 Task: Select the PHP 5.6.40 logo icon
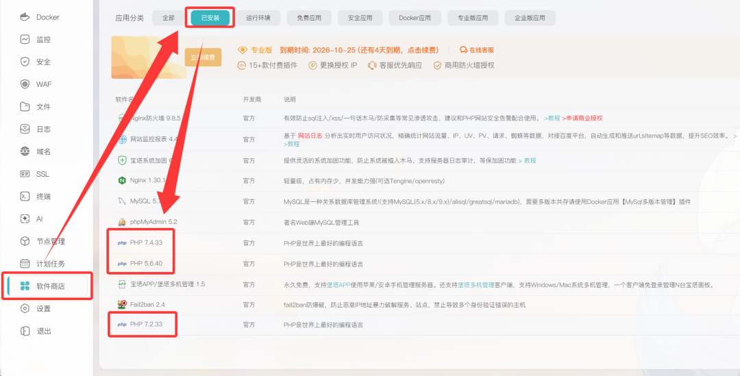pos(122,263)
